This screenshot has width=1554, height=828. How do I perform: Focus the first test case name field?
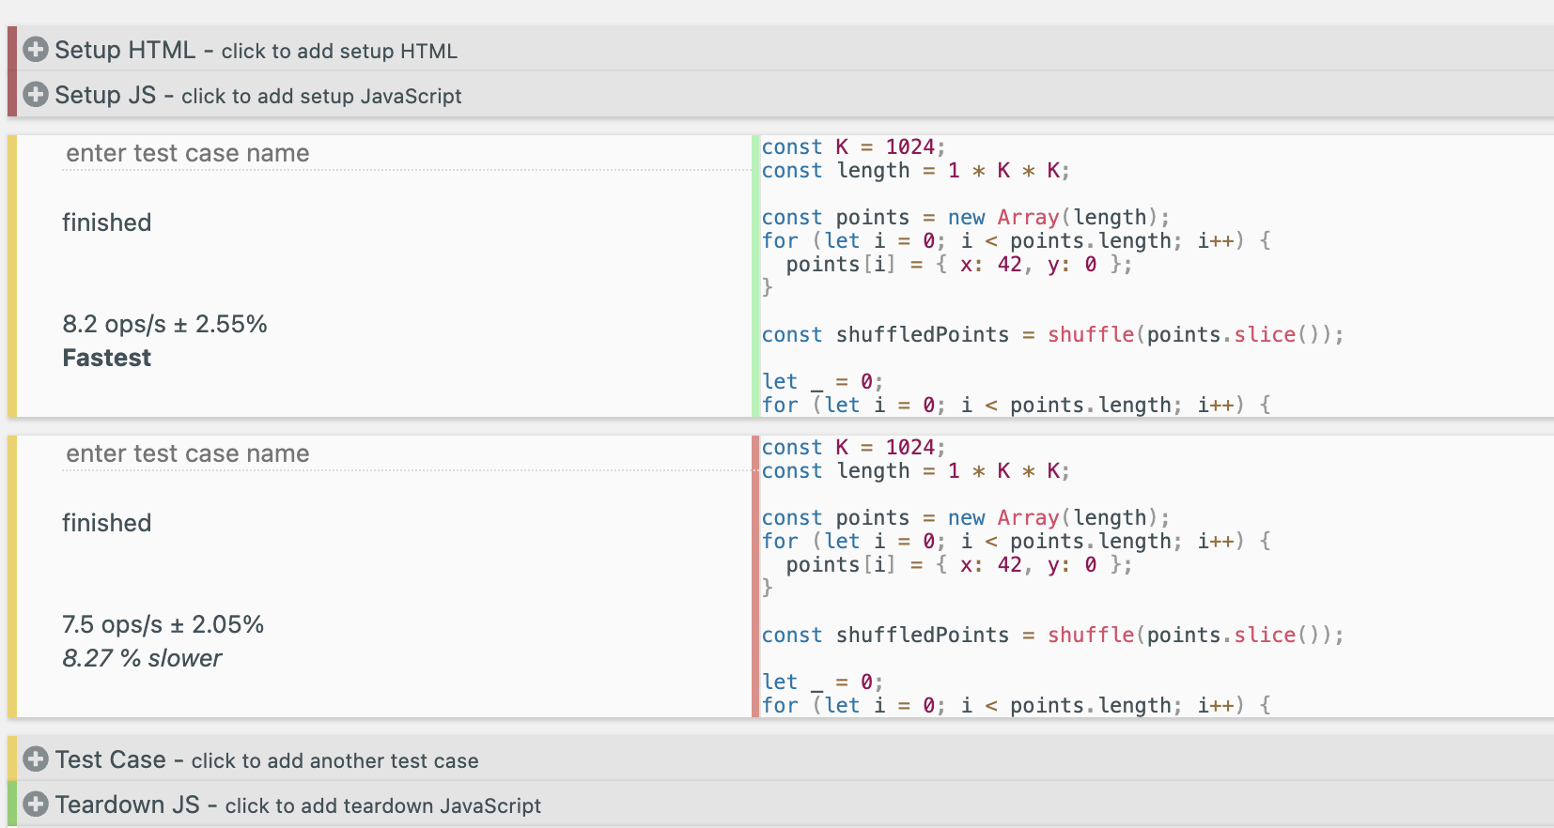tap(406, 153)
